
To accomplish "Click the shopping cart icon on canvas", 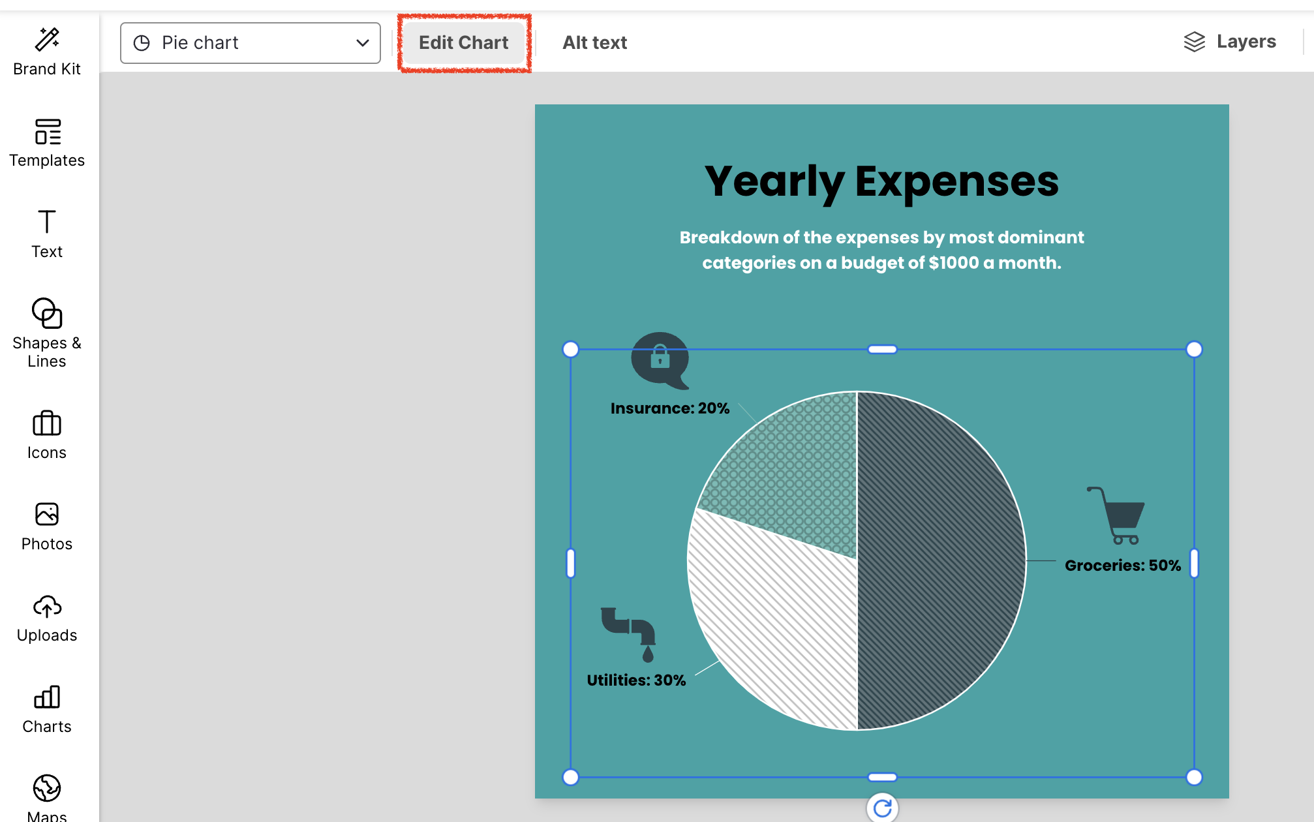I will coord(1117,515).
